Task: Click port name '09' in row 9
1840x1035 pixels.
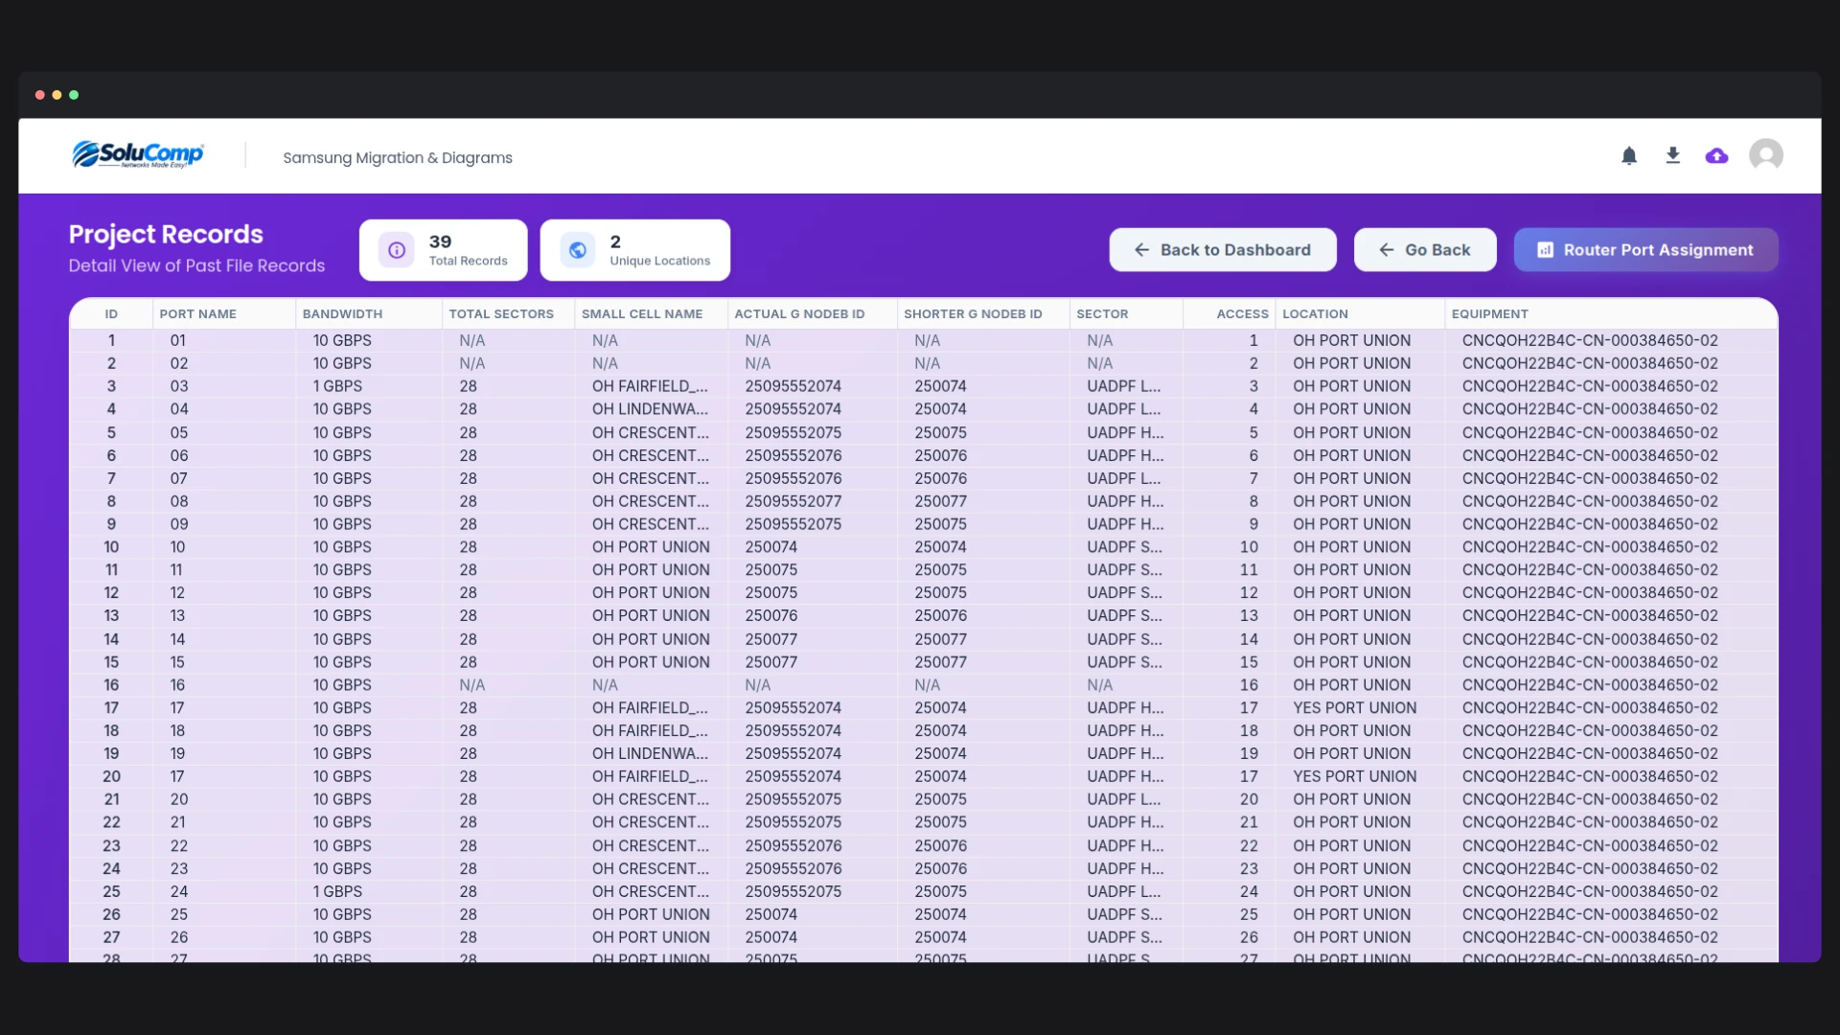Action: point(179,524)
